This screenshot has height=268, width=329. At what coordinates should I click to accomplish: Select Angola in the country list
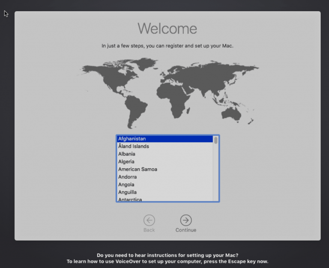pos(126,185)
